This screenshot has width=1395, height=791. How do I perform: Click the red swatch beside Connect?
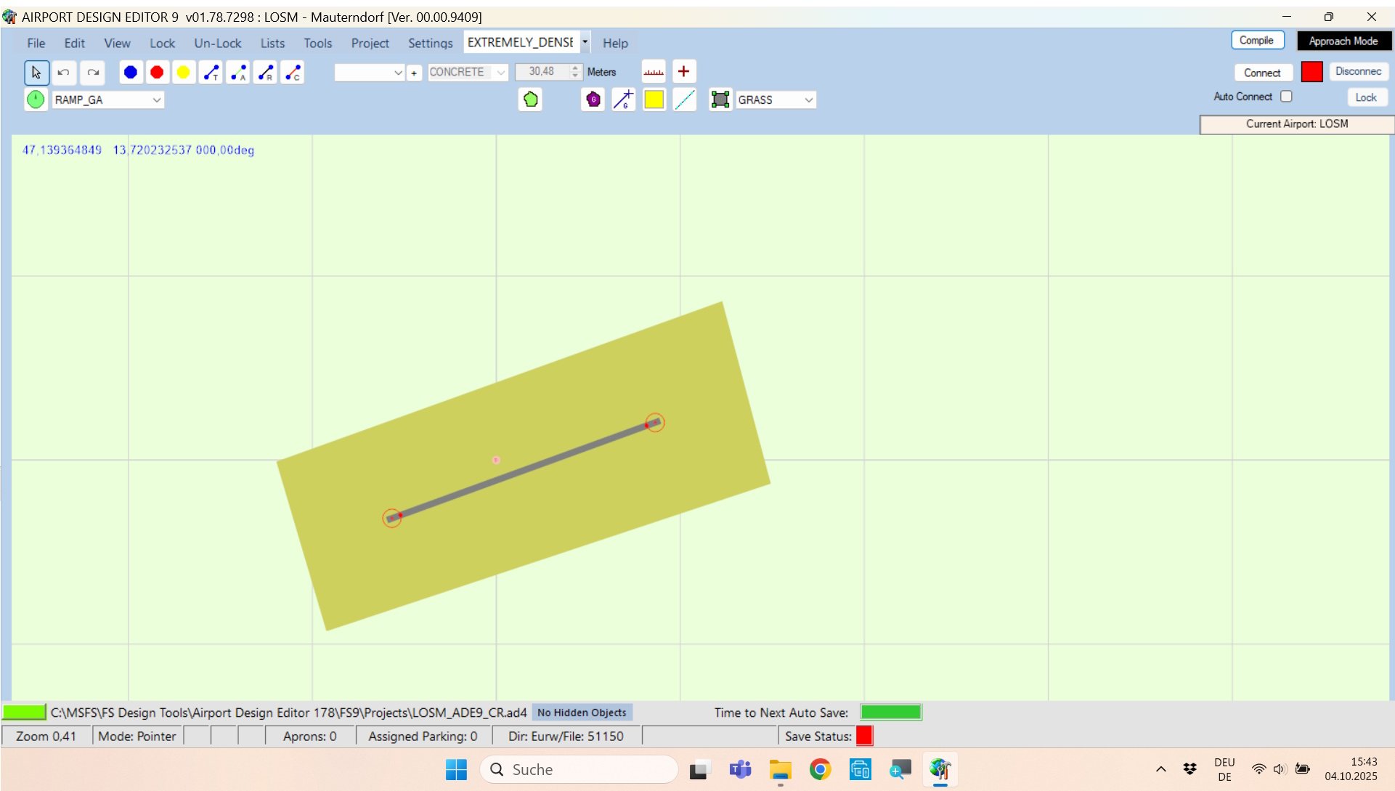coord(1311,72)
